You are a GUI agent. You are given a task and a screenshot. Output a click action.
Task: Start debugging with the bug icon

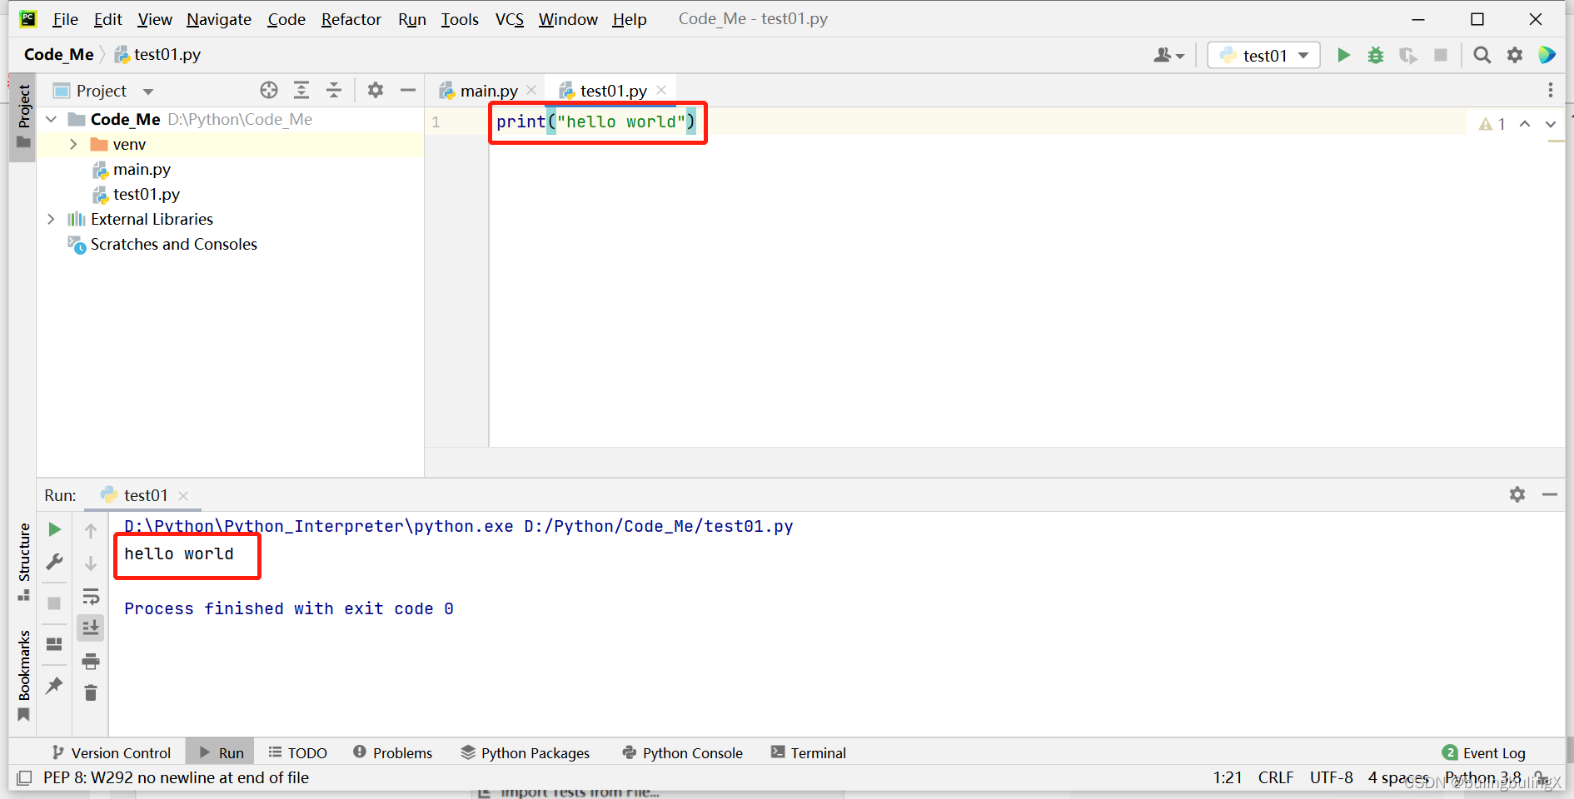pyautogui.click(x=1376, y=55)
